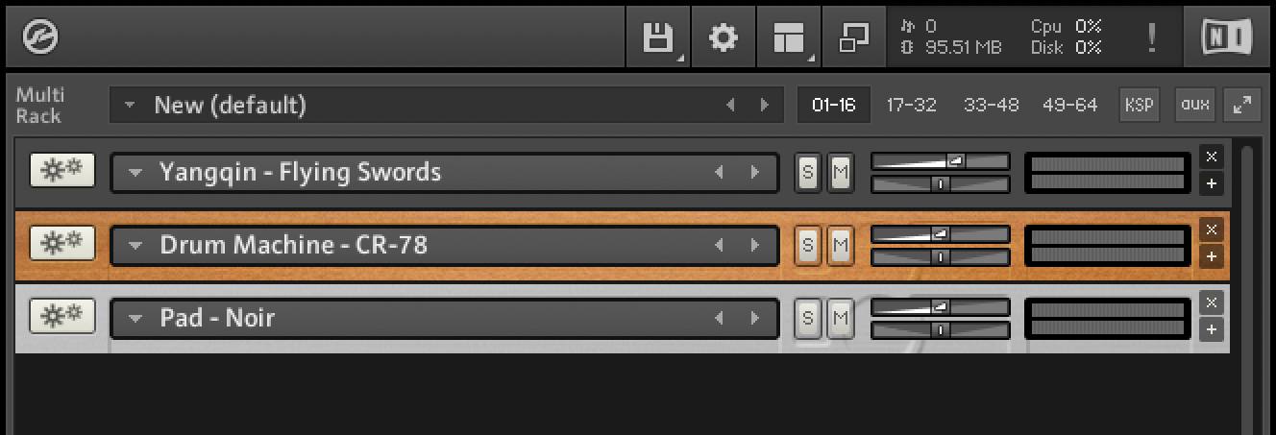Click the Yangqin instrument volume slider
The width and height of the screenshot is (1276, 435).
940,161
